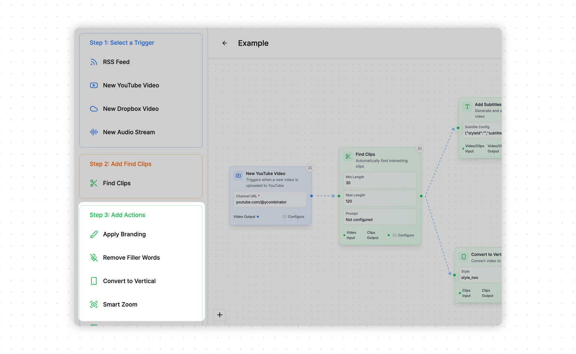Click Convert to Vertical node input connector
This screenshot has height=354, width=576.
tap(454, 275)
